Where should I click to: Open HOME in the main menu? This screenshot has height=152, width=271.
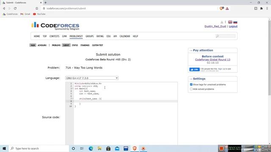37,36
